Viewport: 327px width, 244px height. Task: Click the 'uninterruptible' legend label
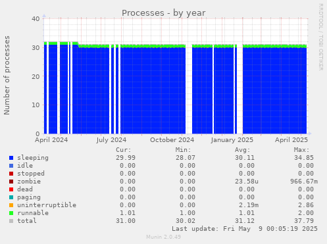point(47,205)
